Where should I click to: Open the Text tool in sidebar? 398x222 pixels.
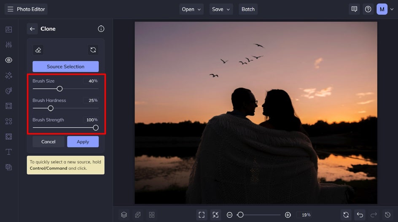pos(9,152)
